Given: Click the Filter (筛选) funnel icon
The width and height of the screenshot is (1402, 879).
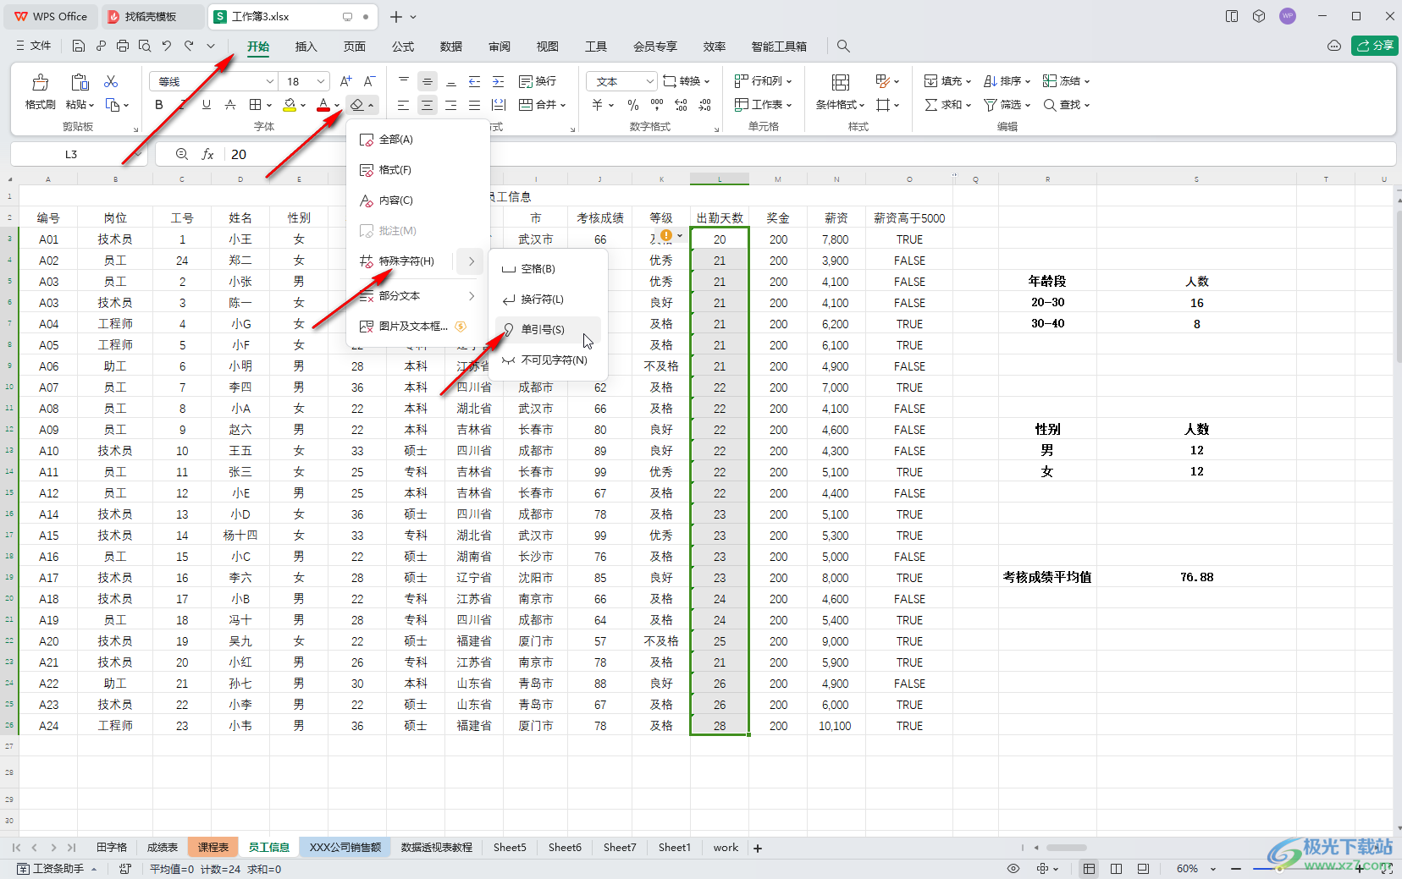Looking at the screenshot, I should pos(990,105).
